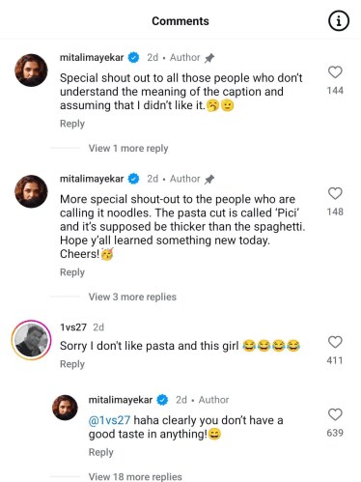The image size is (361, 482).
Task: Open mitalimayekar avatar on second comment
Action: [31, 191]
